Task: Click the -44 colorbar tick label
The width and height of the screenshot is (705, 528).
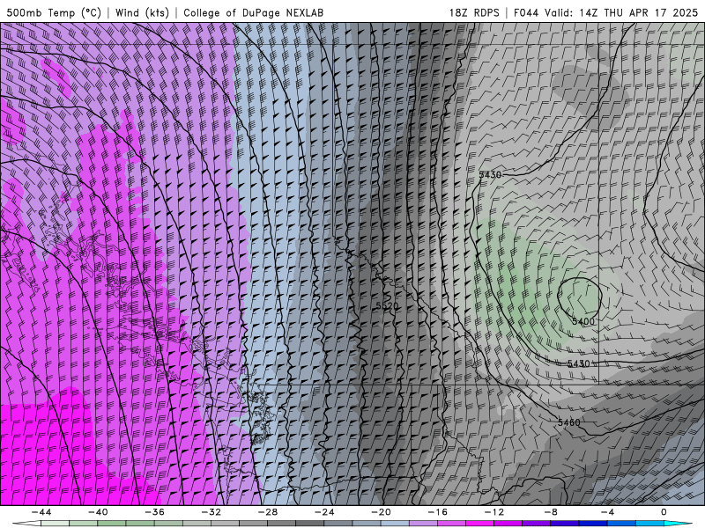Action: (41, 512)
